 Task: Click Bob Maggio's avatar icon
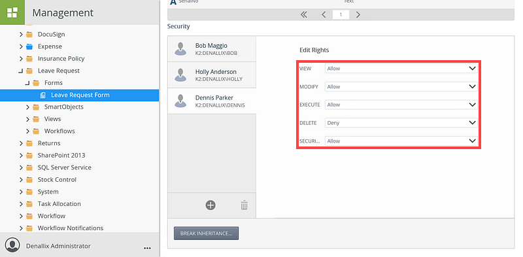[x=180, y=49]
